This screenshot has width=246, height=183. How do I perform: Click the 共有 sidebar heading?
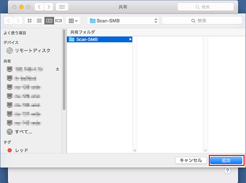(x=7, y=61)
